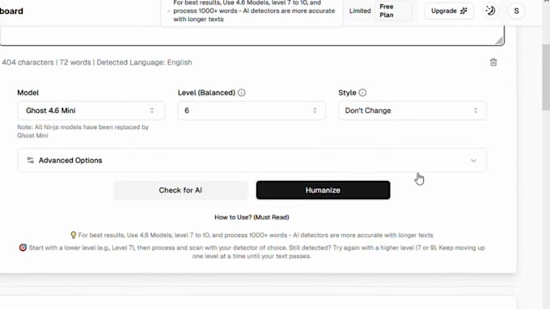550x309 pixels.
Task: Click the Humanize button
Action: click(323, 190)
